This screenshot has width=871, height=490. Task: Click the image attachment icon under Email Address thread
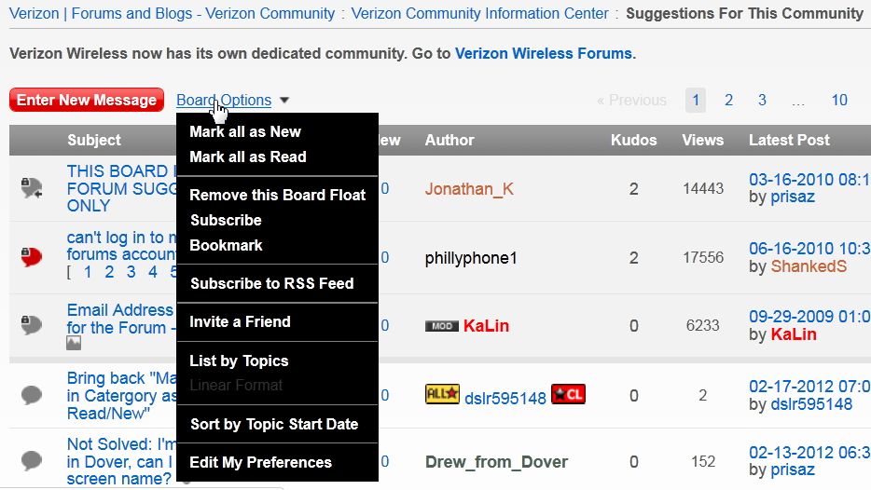[x=74, y=344]
